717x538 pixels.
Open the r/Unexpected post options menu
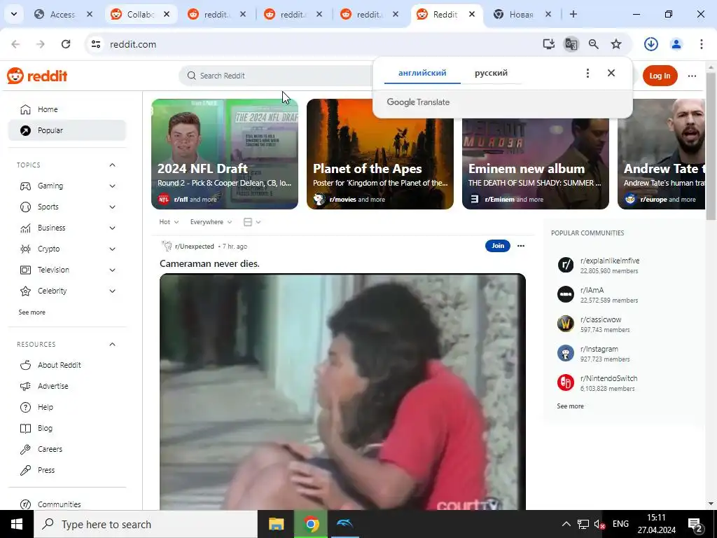[521, 246]
